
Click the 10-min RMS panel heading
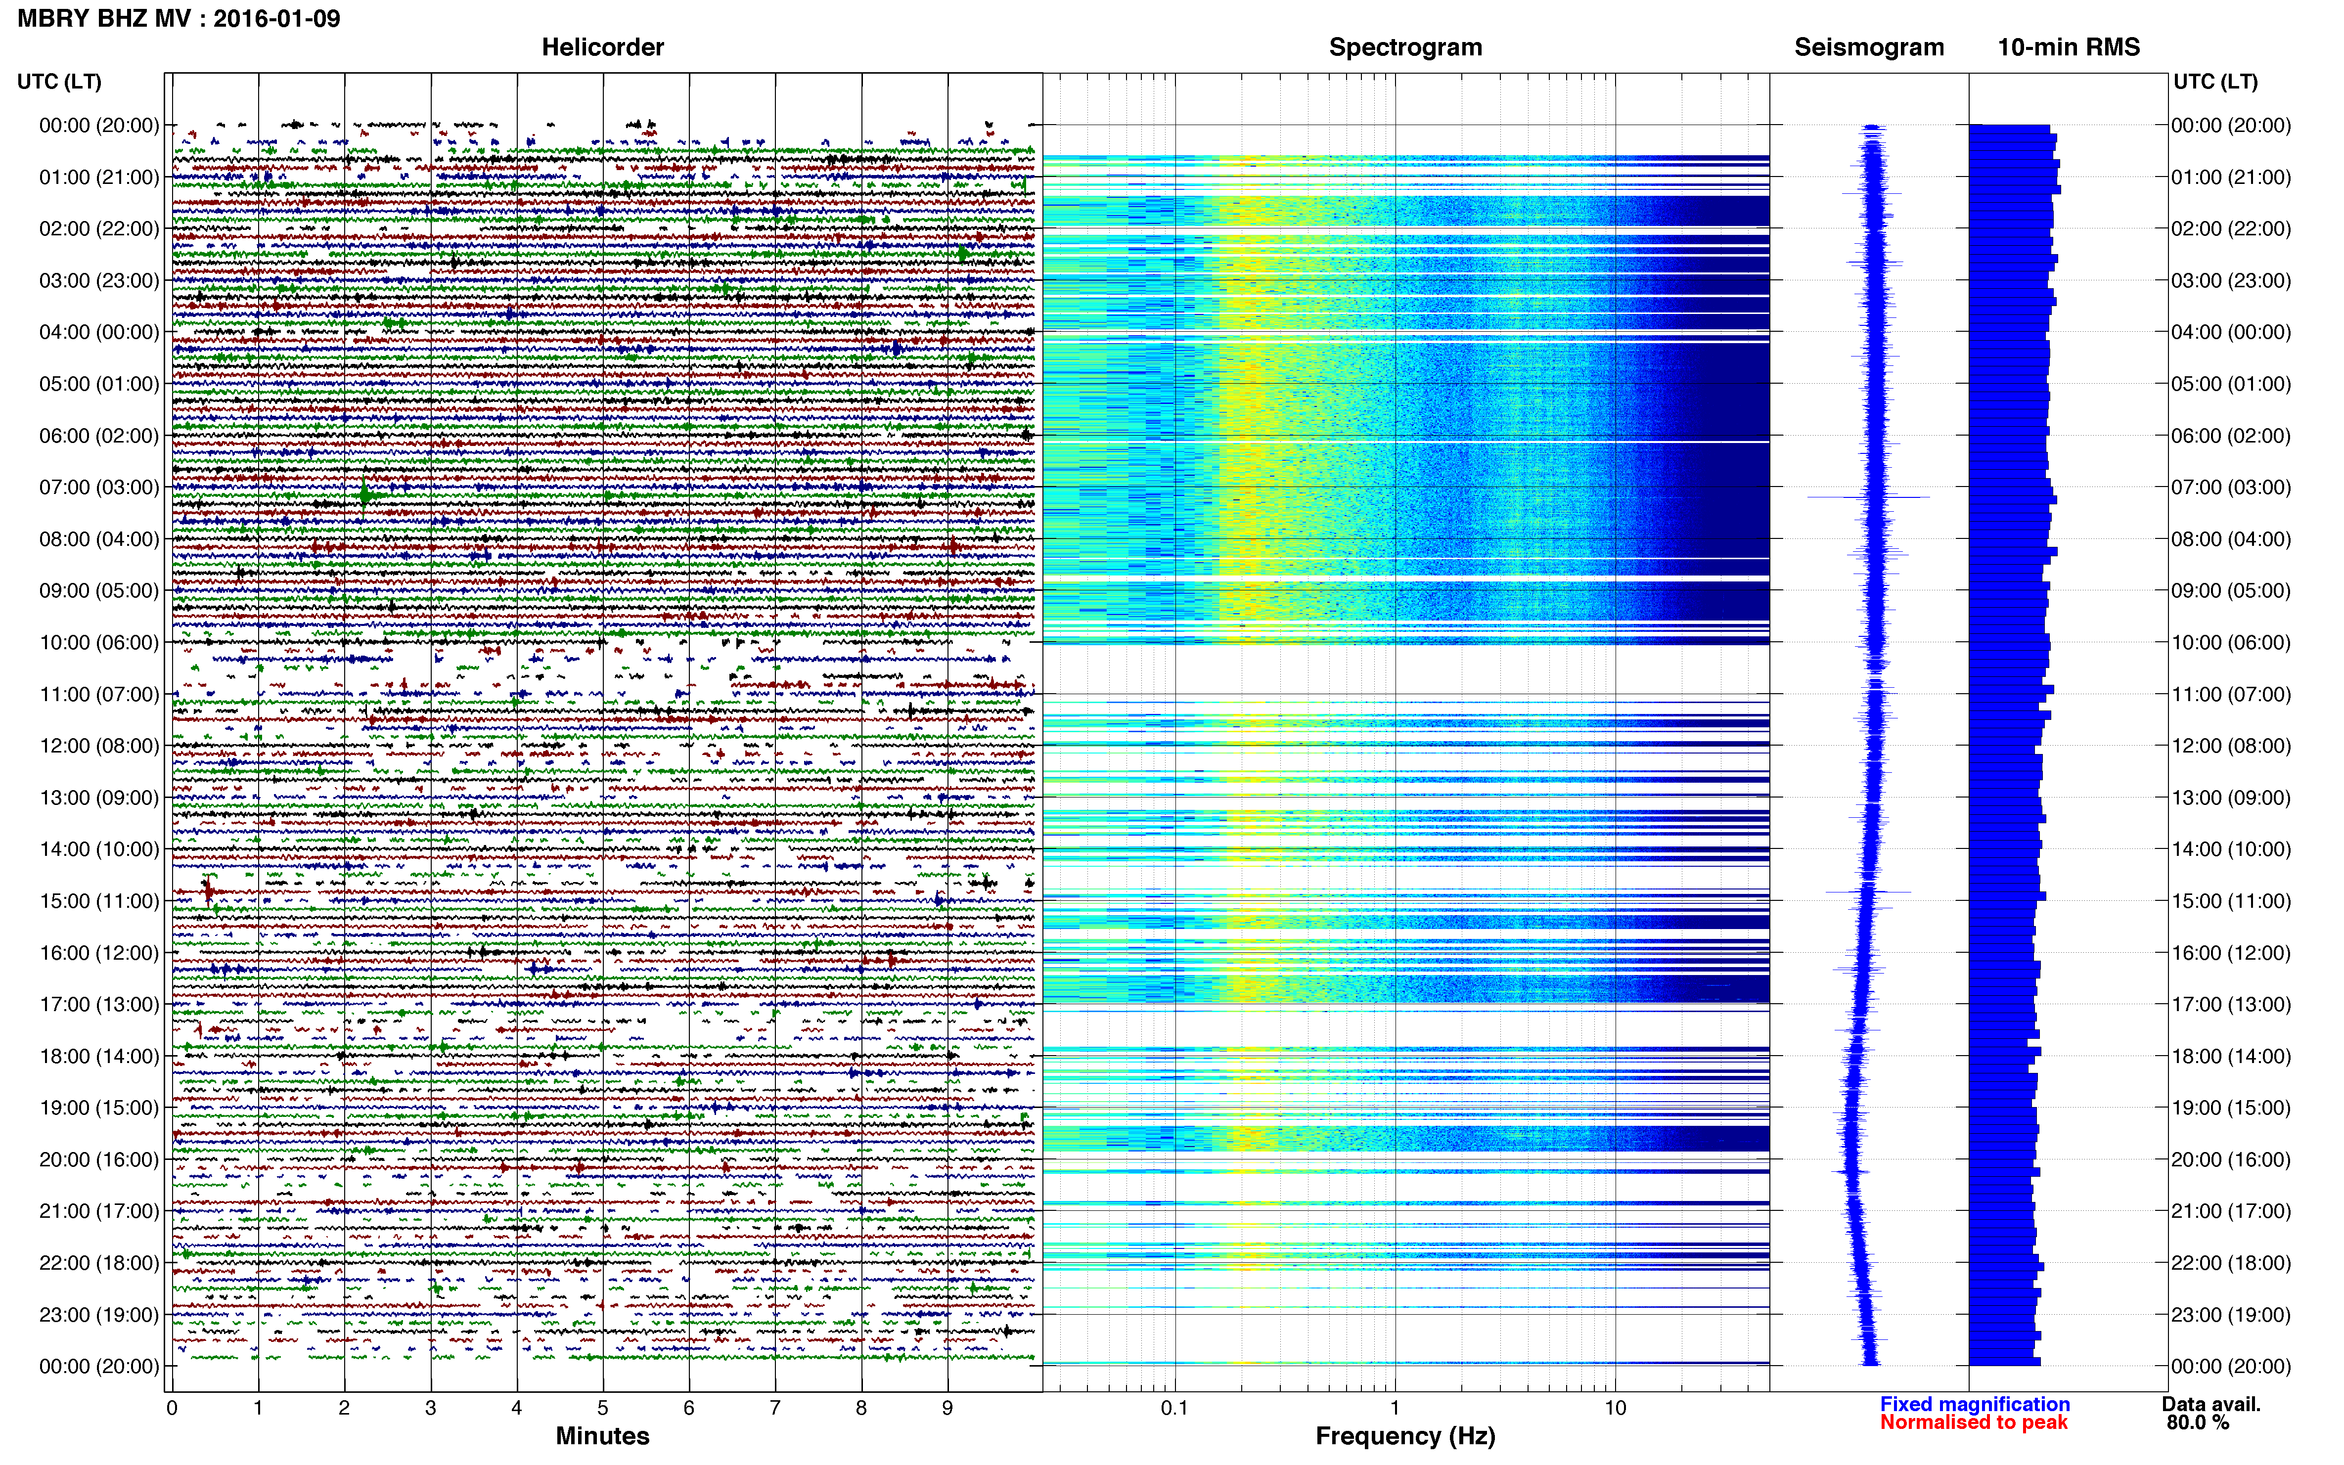pos(2069,47)
